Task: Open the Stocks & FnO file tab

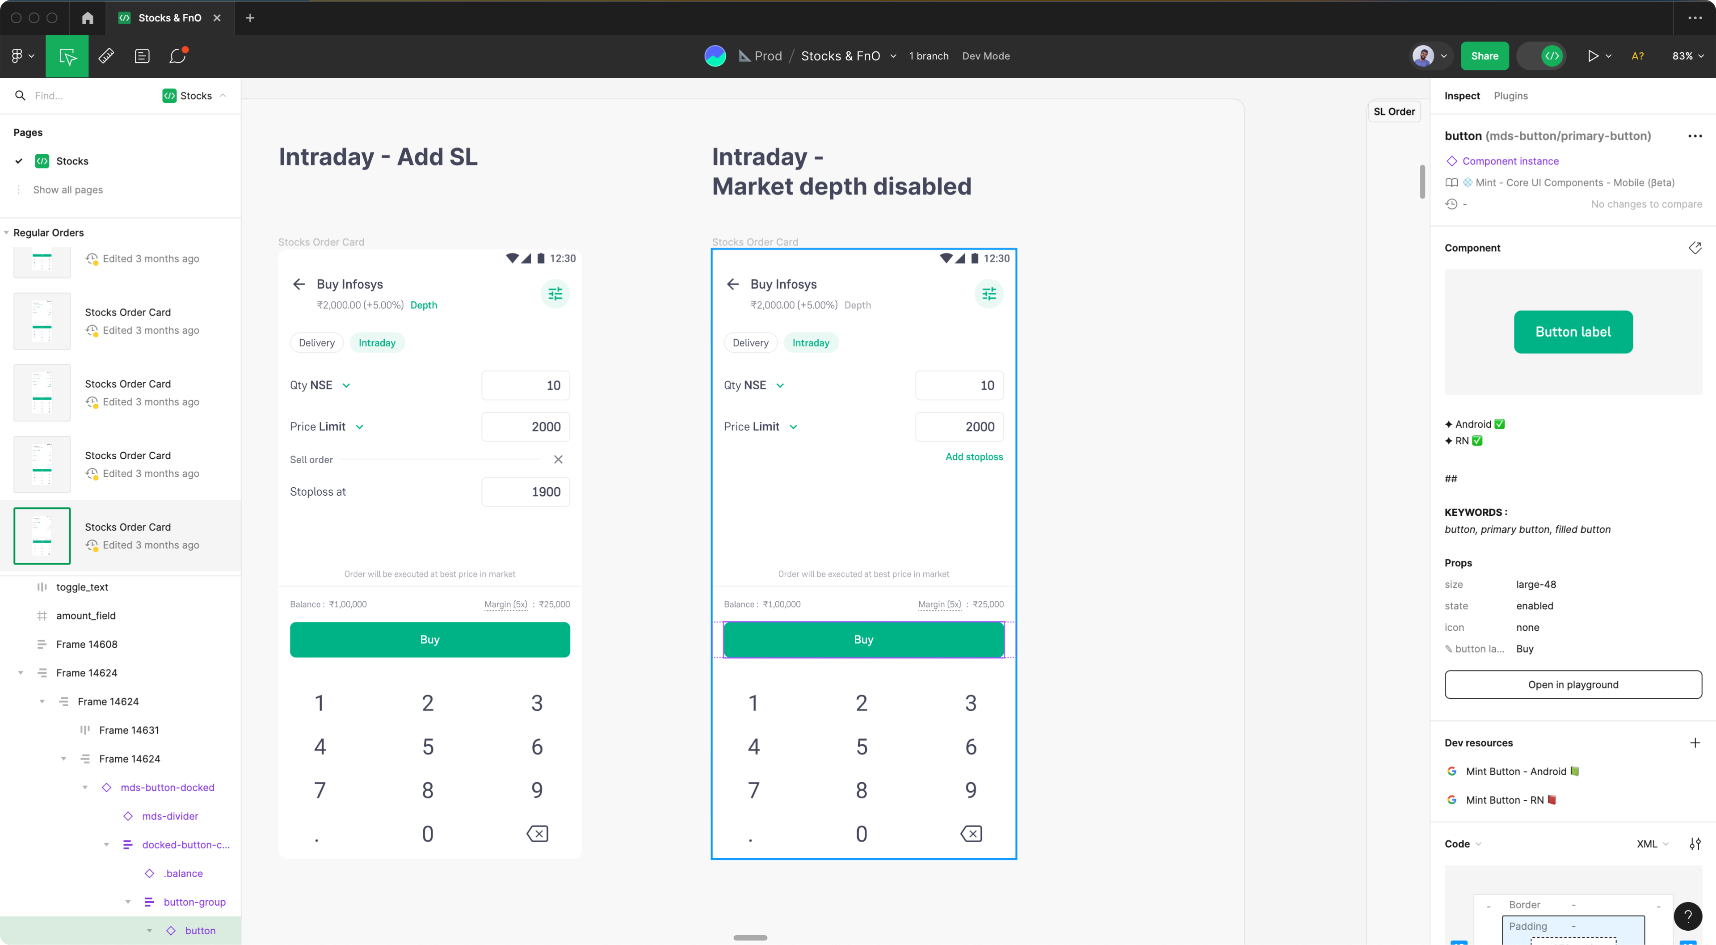Action: [x=169, y=18]
